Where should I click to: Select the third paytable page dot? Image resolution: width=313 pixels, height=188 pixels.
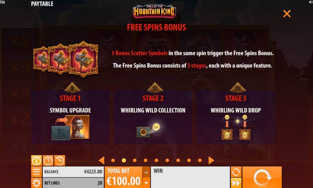[x=135, y=160]
